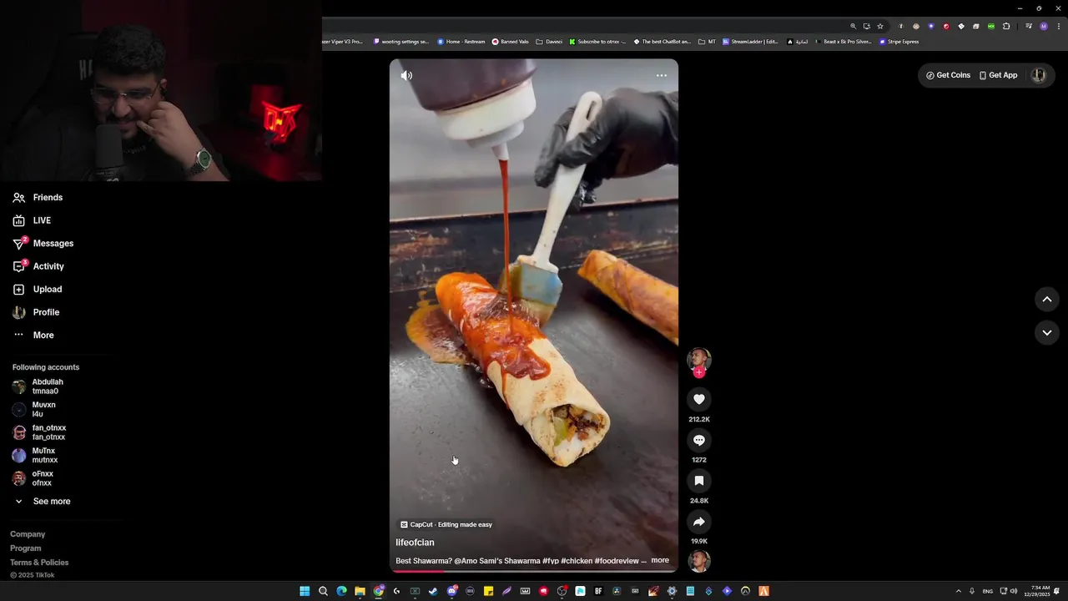Open 'Banned Valo' bookmark

[511, 42]
